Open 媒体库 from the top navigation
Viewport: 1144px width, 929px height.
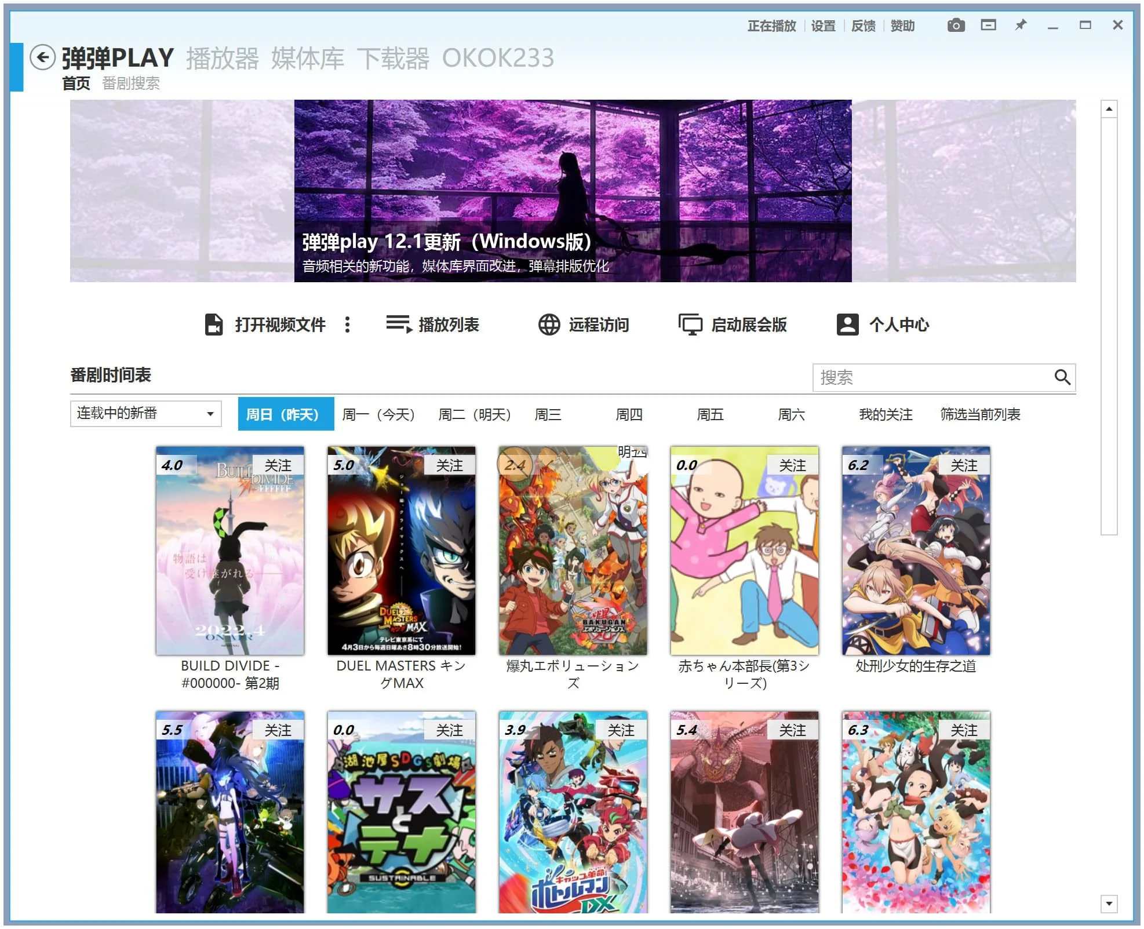coord(307,57)
